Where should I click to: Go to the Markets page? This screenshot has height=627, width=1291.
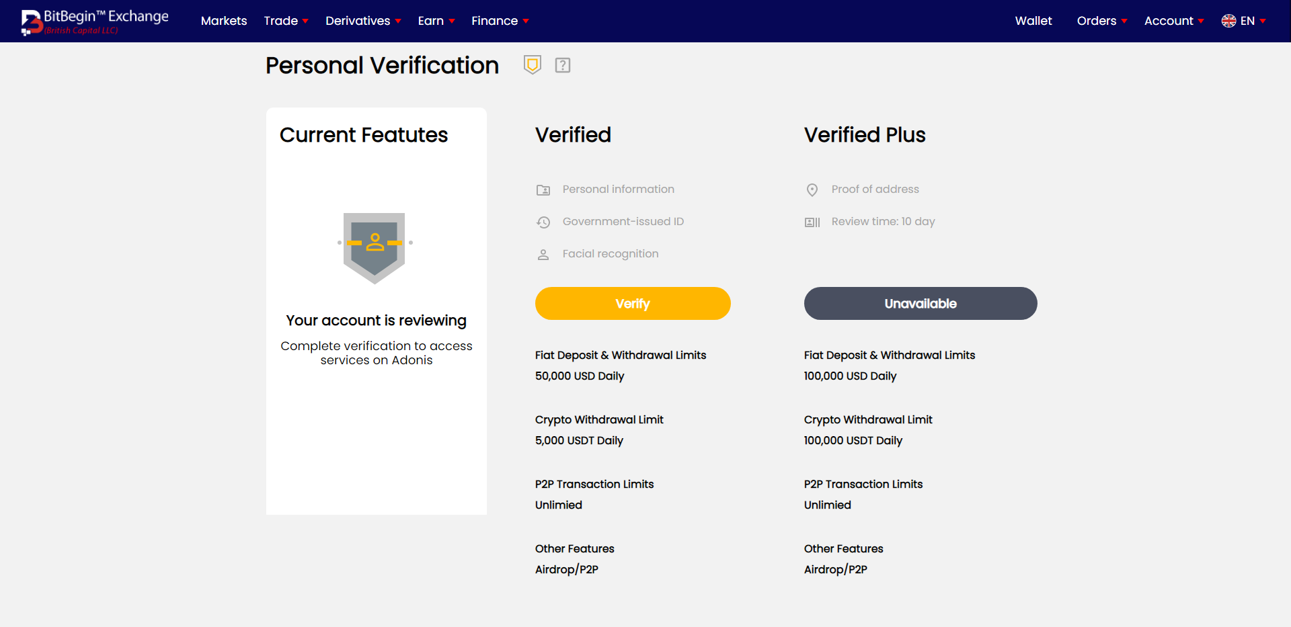(x=224, y=21)
